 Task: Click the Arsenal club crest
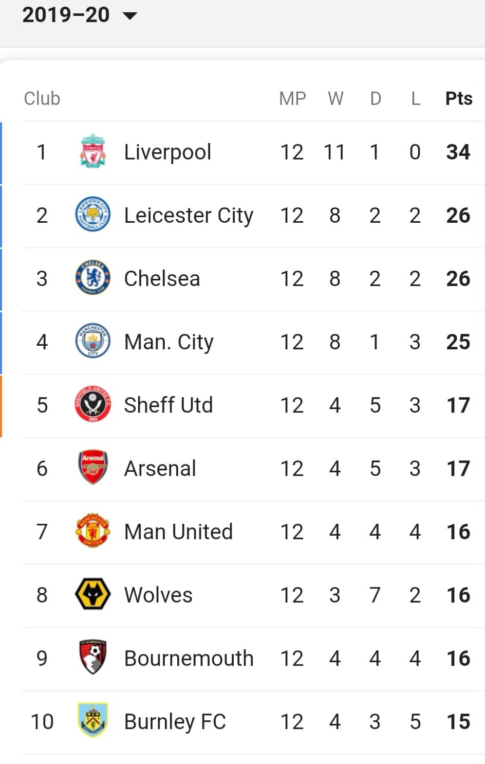pyautogui.click(x=93, y=468)
